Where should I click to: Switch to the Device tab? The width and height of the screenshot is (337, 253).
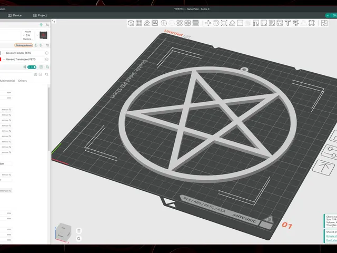point(15,15)
